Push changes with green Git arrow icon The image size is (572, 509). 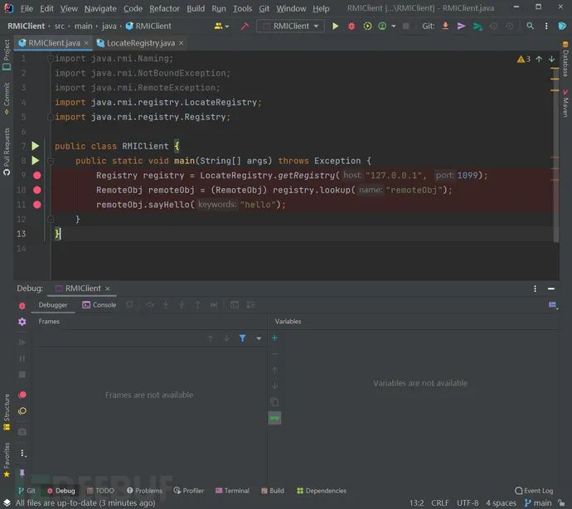[x=477, y=27]
